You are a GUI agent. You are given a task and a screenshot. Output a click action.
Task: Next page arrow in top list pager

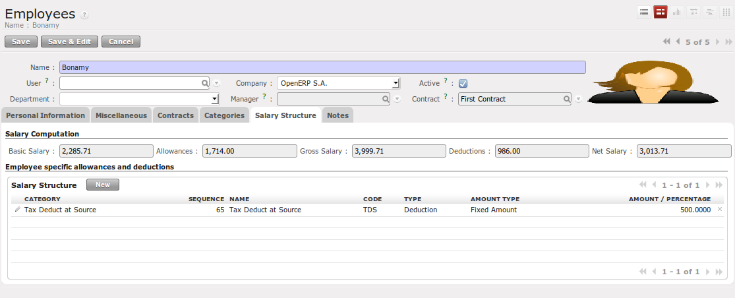tap(708, 185)
